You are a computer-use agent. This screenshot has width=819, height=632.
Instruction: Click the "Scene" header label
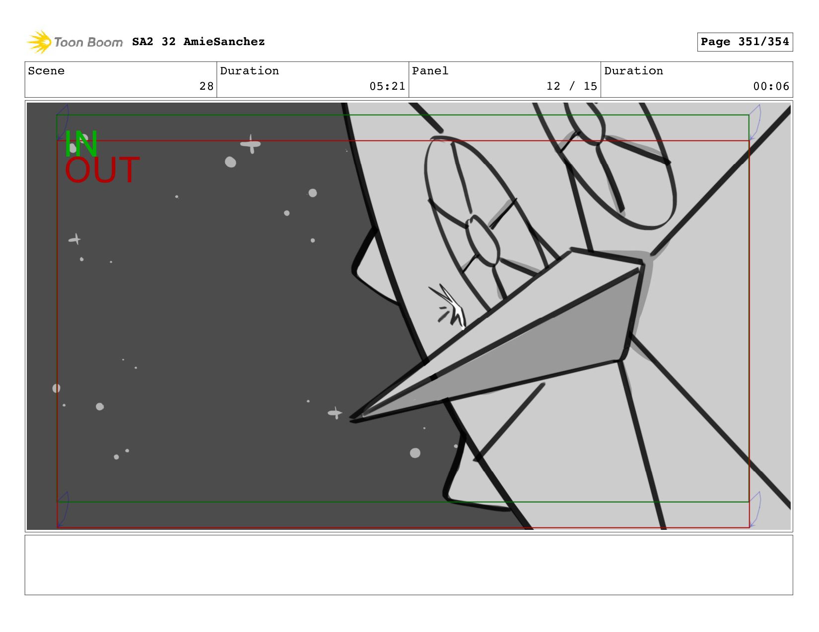click(46, 71)
